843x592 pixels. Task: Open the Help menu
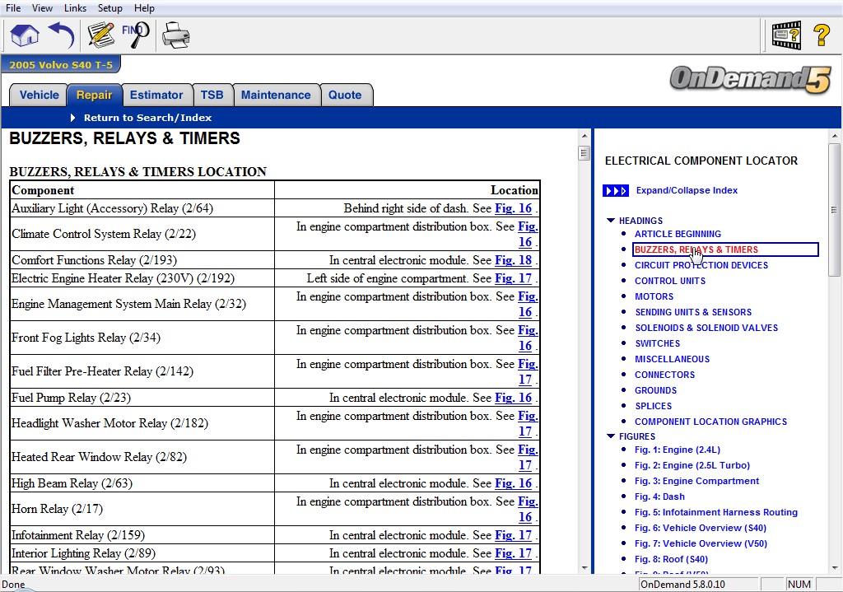pyautogui.click(x=144, y=8)
